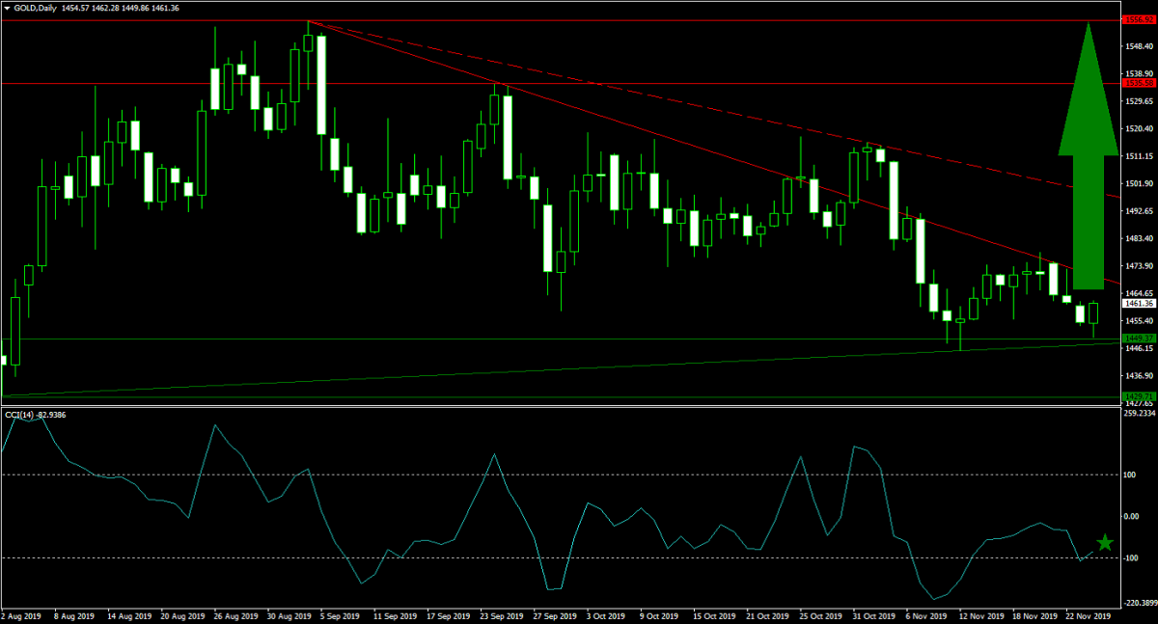This screenshot has height=624, width=1158.
Task: Click the 259.2334 CCI scale value
Action: pyautogui.click(x=1140, y=413)
